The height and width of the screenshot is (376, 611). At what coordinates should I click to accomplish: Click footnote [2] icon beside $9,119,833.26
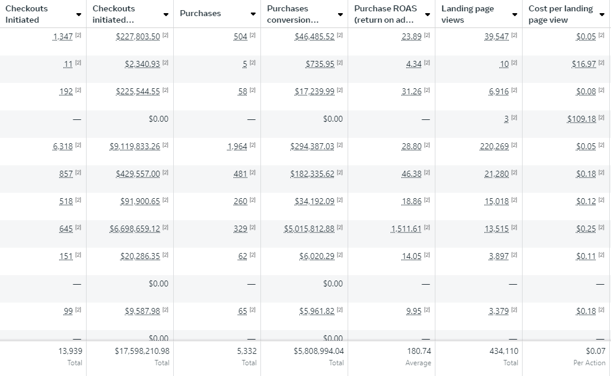tap(165, 146)
